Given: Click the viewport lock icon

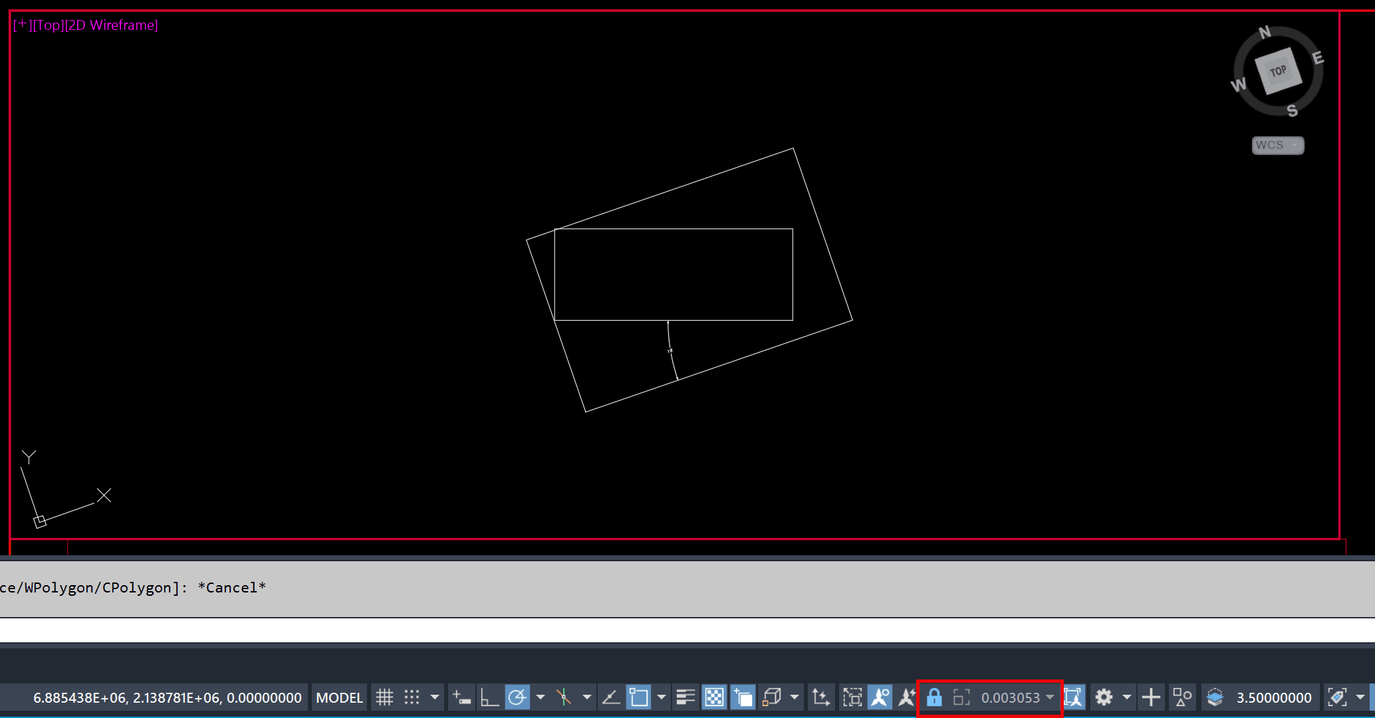Looking at the screenshot, I should tap(934, 697).
